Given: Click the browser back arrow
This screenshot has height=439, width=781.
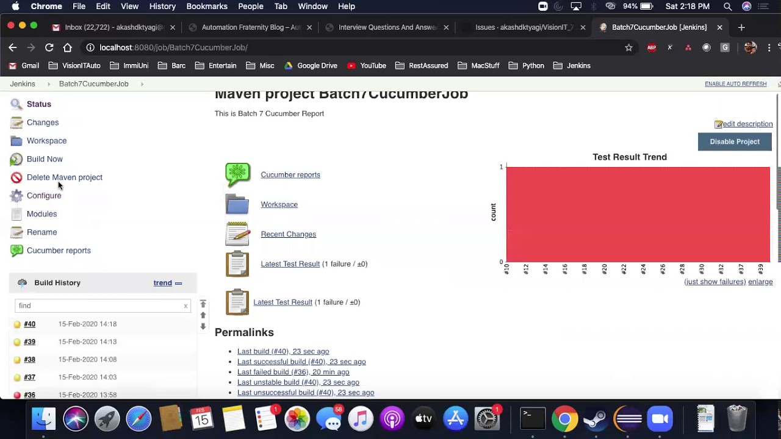Looking at the screenshot, I should coord(13,48).
